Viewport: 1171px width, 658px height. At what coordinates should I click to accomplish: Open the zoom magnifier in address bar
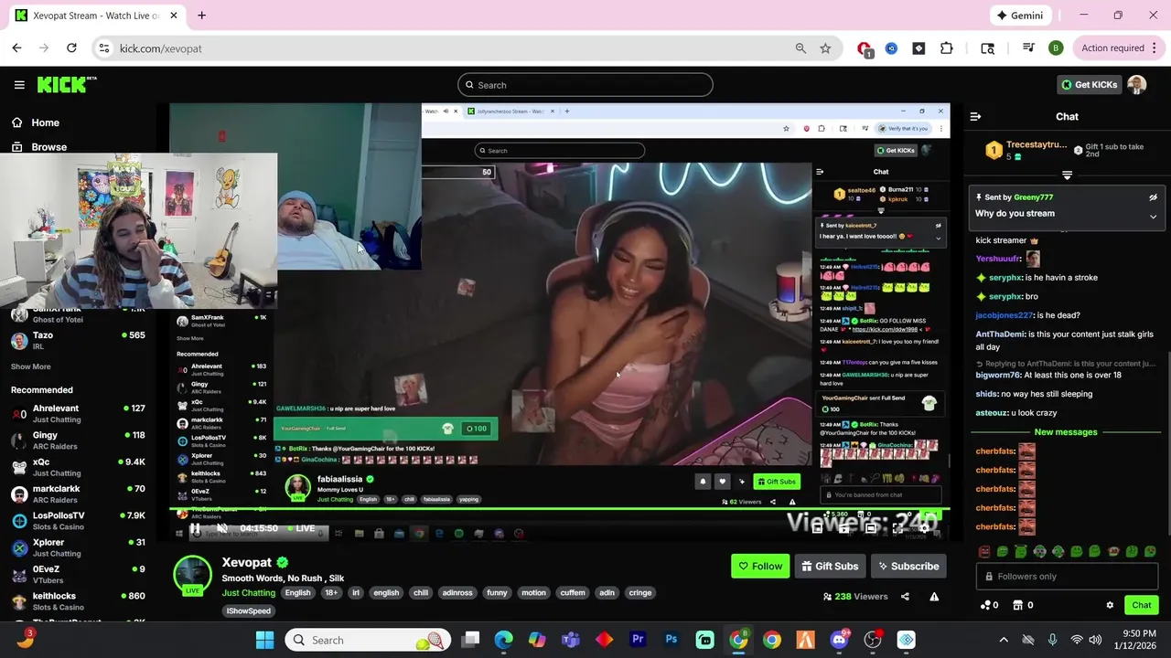[x=800, y=48]
